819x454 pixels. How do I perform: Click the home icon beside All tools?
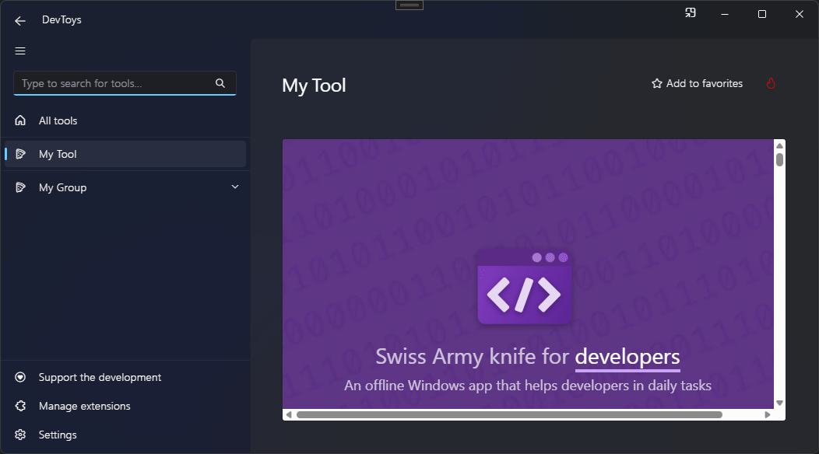[20, 120]
